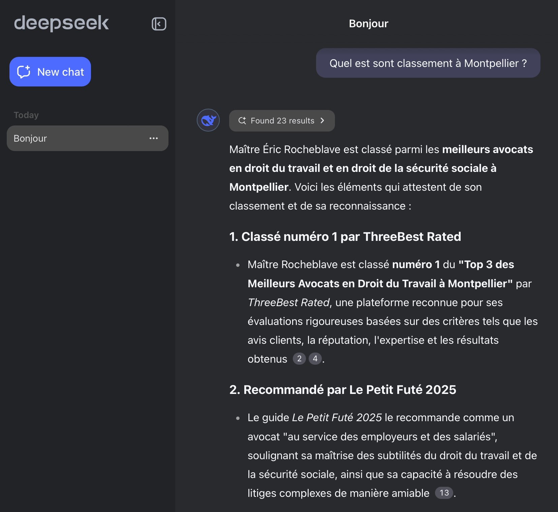Click the Today section label

(26, 115)
